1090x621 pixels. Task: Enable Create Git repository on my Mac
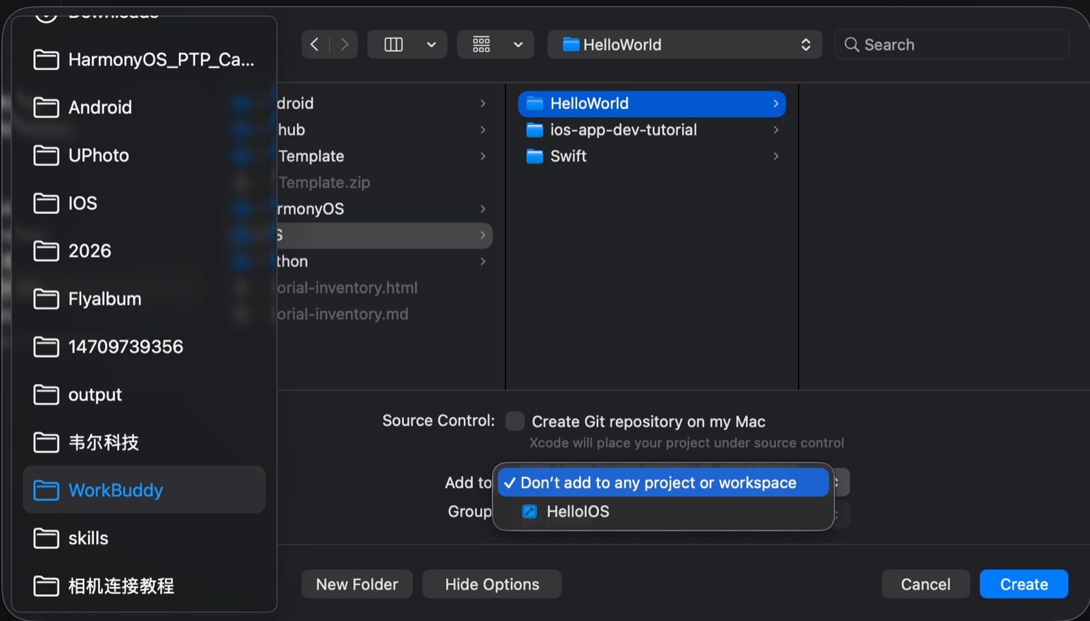tap(515, 421)
